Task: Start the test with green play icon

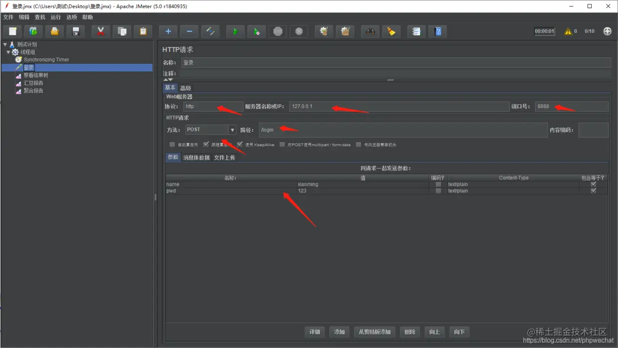Action: tap(235, 31)
